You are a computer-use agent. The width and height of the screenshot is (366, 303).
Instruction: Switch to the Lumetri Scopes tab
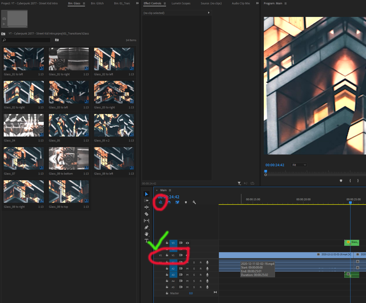(x=181, y=3)
